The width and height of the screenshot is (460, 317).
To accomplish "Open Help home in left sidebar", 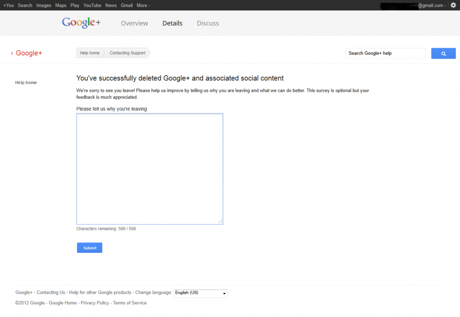I will coord(26,83).
